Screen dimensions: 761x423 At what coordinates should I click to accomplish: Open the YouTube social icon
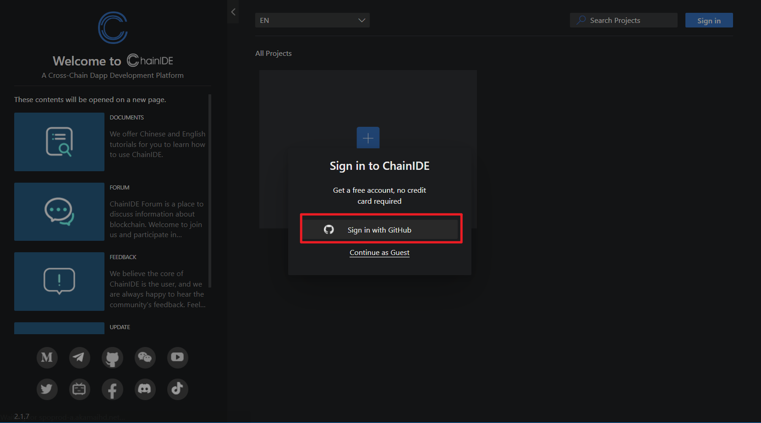pyautogui.click(x=177, y=358)
